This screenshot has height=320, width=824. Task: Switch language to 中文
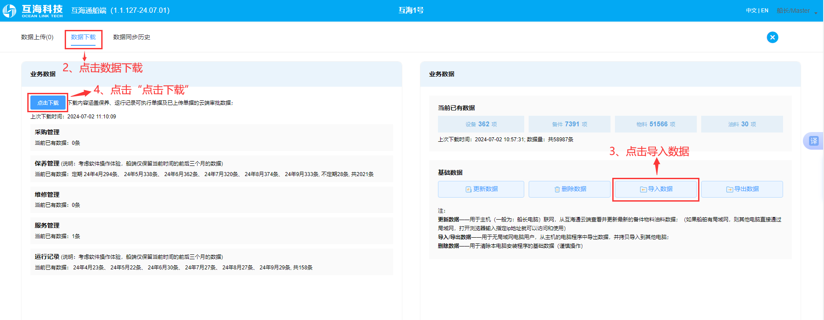(751, 11)
